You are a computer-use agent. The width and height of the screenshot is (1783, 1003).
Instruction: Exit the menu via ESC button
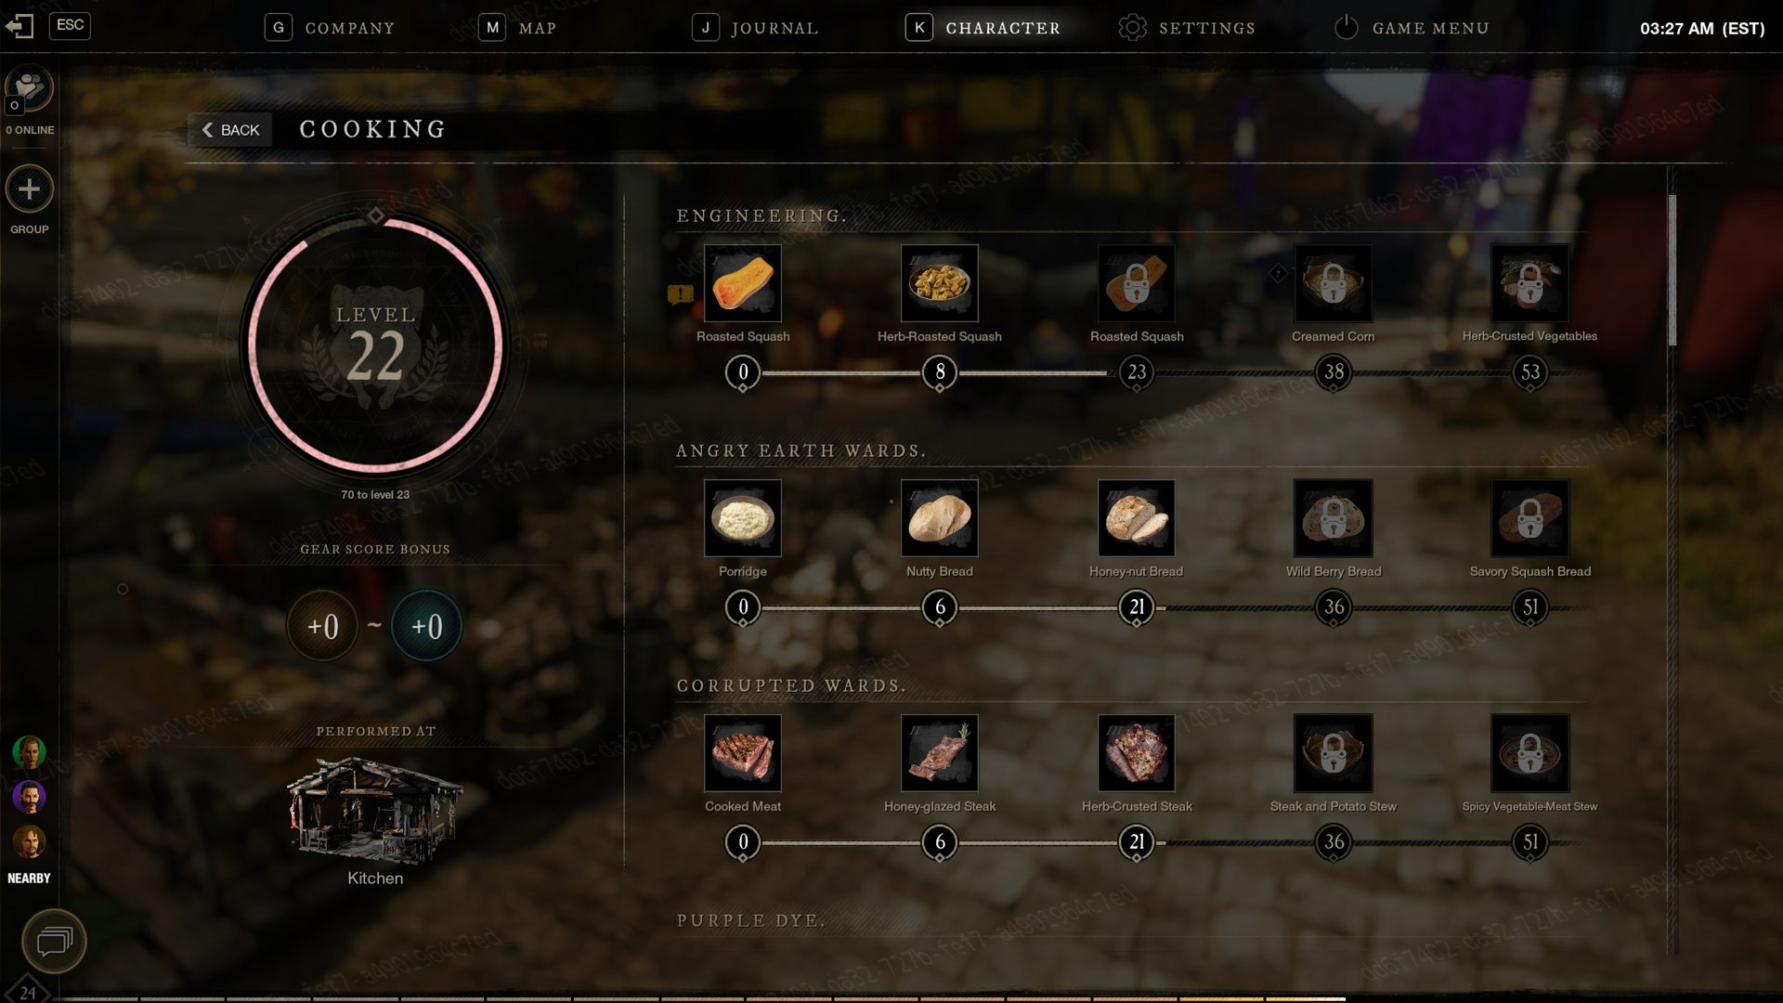click(70, 25)
